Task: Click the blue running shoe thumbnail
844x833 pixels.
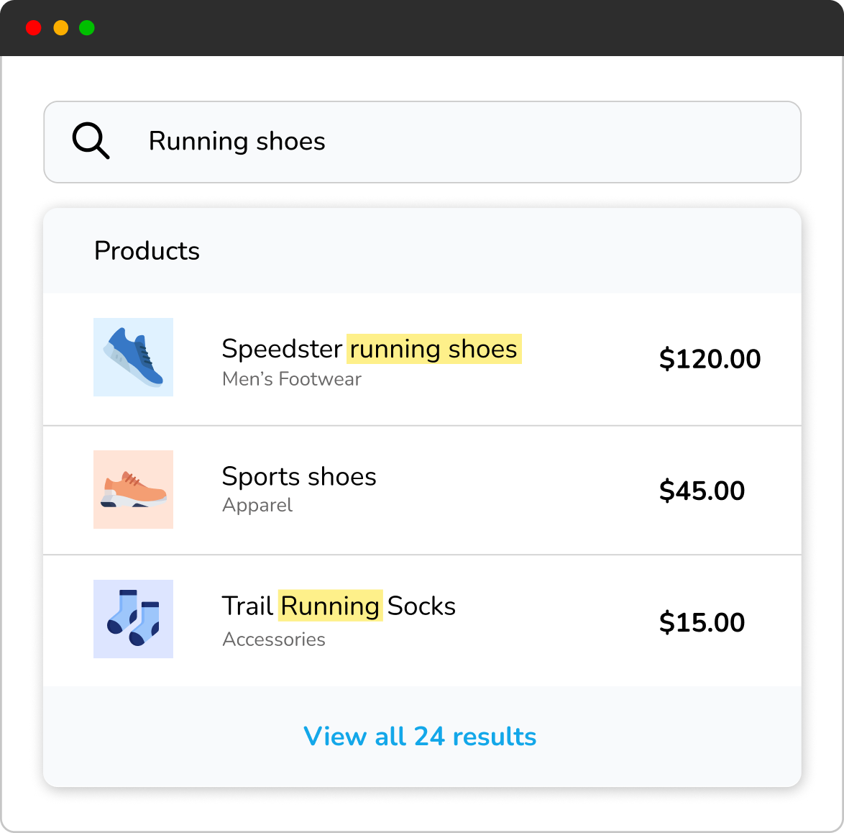Action: 133,357
